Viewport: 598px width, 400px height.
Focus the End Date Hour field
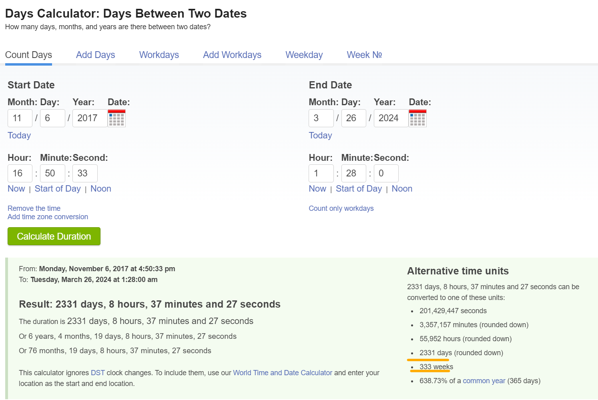click(x=321, y=174)
